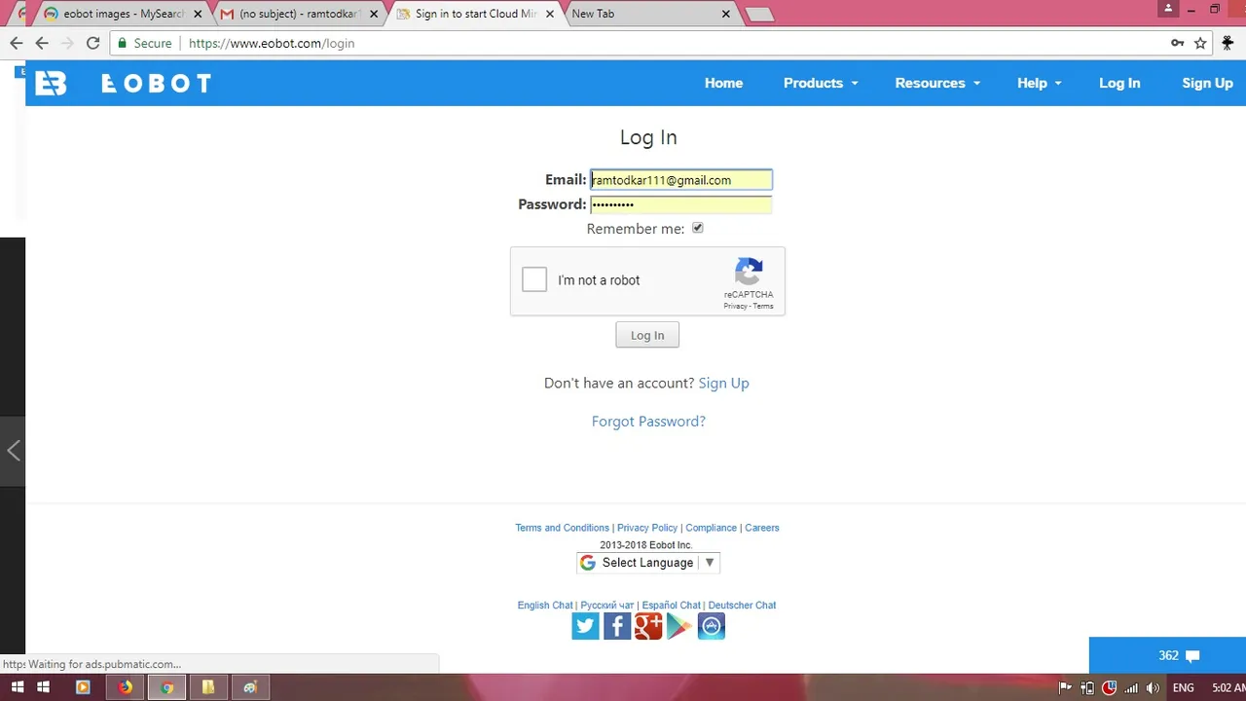Switch to Gmail (no subject) tab
Image resolution: width=1246 pixels, height=701 pixels.
point(301,14)
